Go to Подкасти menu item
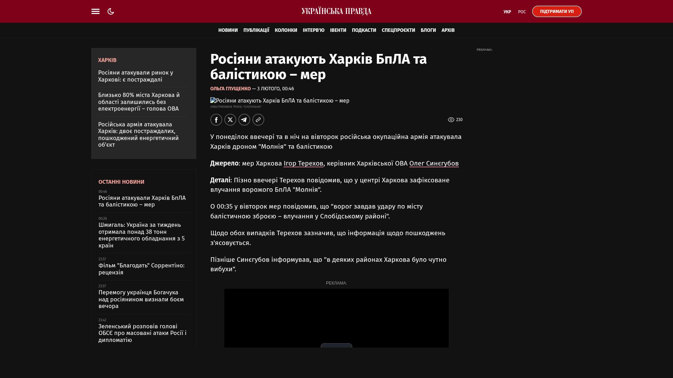Screen dimensions: 673x378 tap(364, 30)
